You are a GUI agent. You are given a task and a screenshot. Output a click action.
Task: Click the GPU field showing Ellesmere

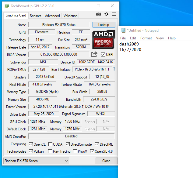[x=42, y=32]
